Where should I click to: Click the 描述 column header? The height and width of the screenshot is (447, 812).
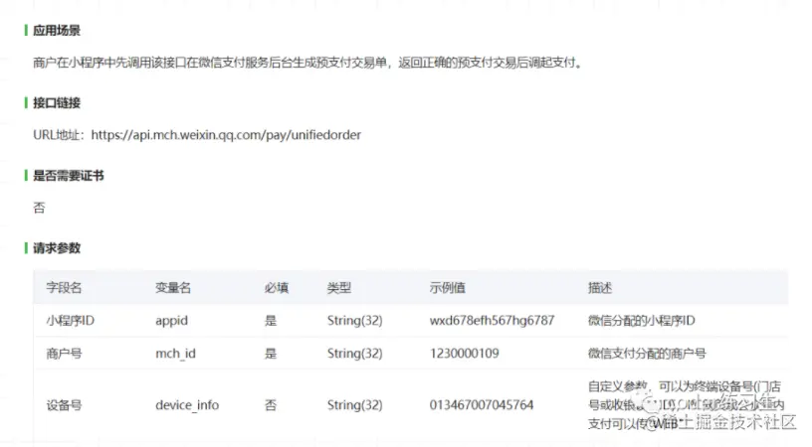click(x=600, y=288)
